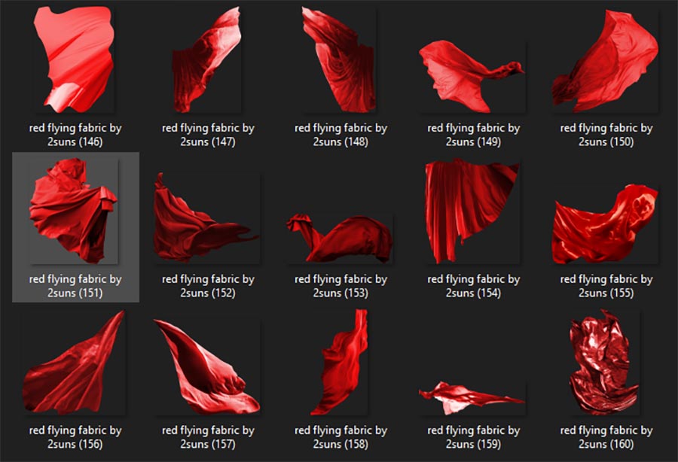
Task: Select thumbnail of red flying fabric (152)
Action: point(206,217)
